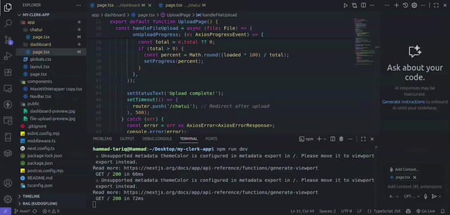Open the Manage gear in activity bar
The image size is (450, 215).
click(x=8, y=199)
